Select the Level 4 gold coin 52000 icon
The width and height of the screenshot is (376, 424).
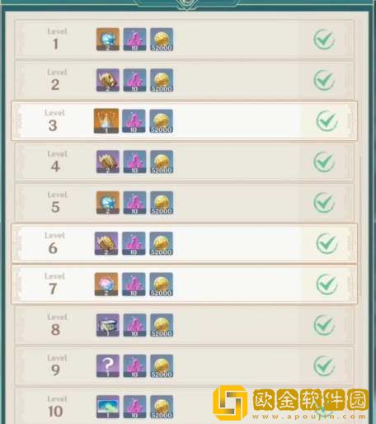162,162
